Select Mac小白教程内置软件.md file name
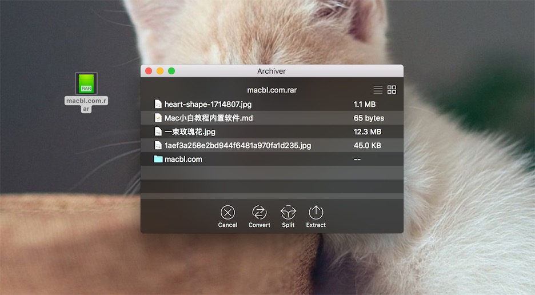The width and height of the screenshot is (535, 295). click(209, 118)
